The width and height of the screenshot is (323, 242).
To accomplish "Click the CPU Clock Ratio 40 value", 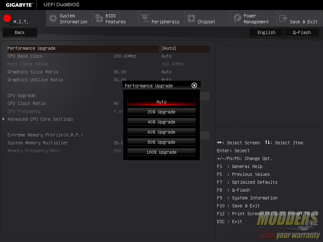I will (116, 103).
